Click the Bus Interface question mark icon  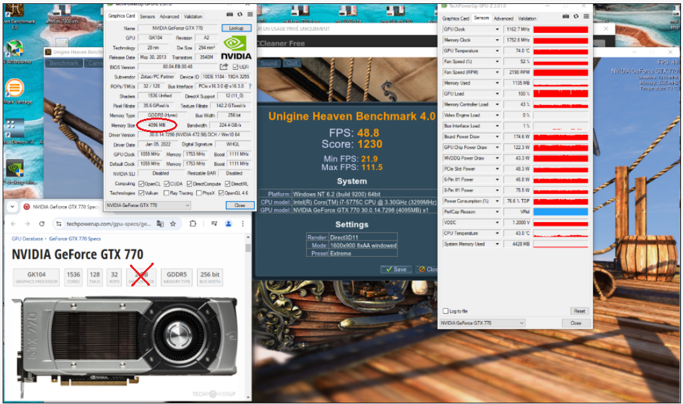click(x=250, y=86)
